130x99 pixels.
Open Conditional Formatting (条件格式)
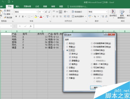pyautogui.click(x=113, y=14)
